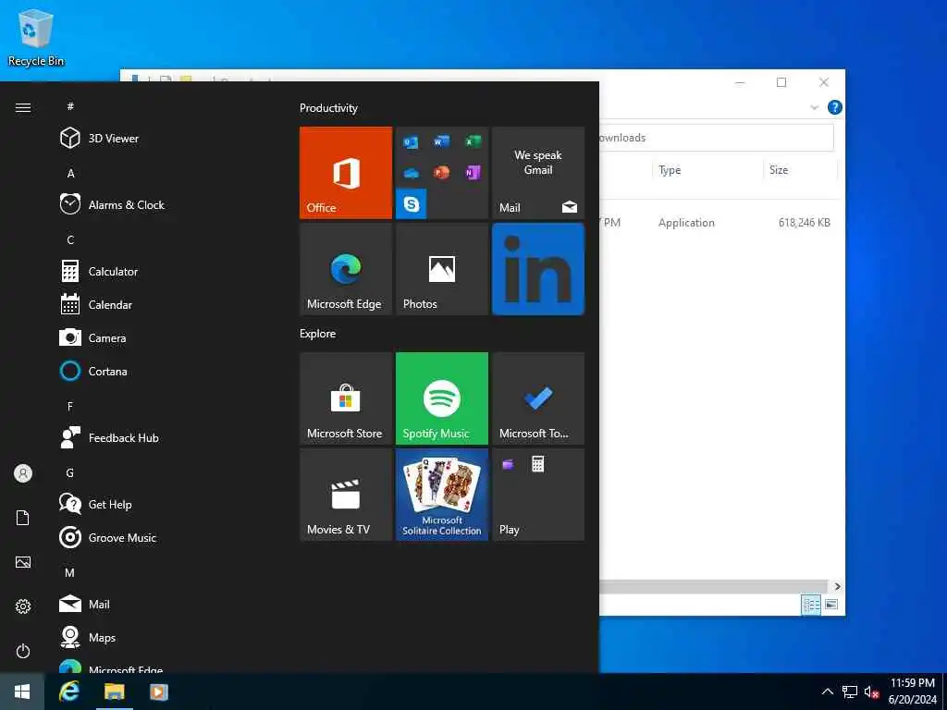Open the taskbar clock and date
Screen dimensions: 947x710
point(913,692)
